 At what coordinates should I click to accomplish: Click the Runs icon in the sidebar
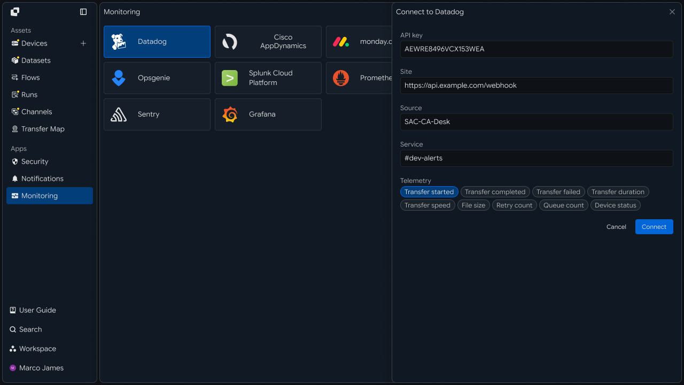tap(15, 95)
